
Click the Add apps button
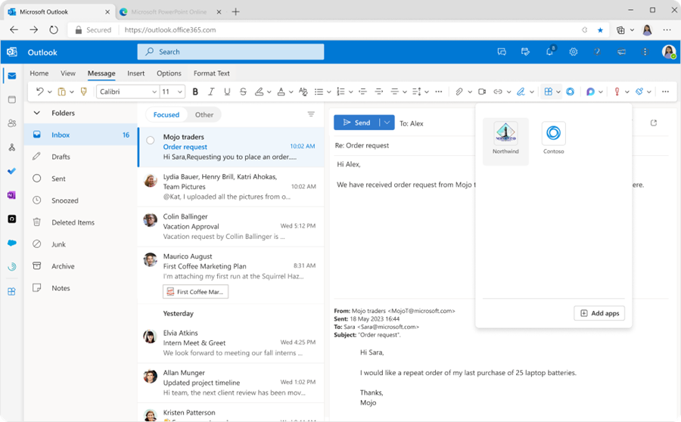point(599,313)
